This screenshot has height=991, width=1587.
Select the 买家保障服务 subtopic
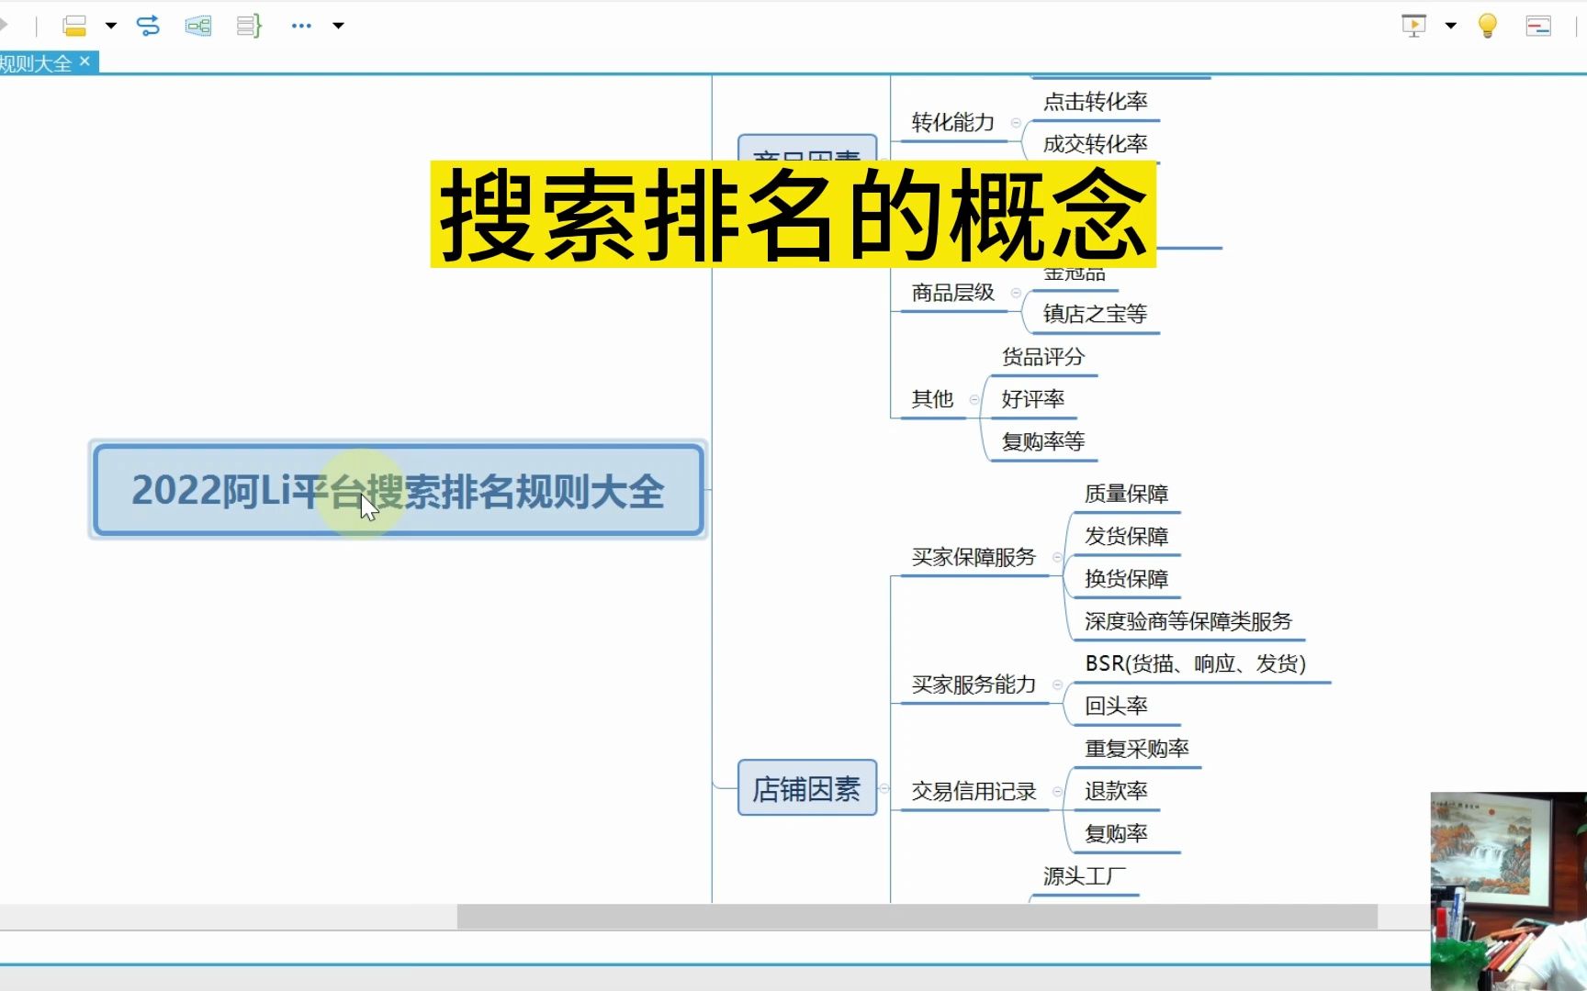(x=974, y=556)
